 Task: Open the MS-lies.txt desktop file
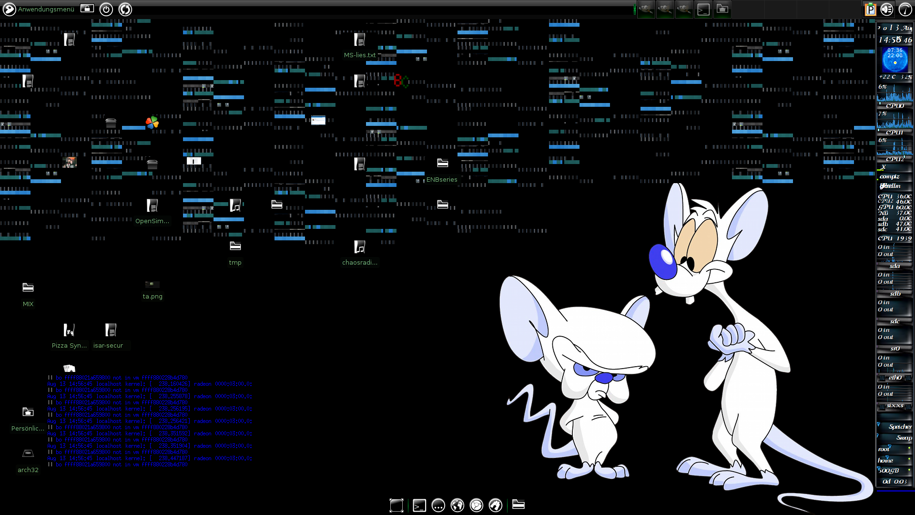click(360, 40)
